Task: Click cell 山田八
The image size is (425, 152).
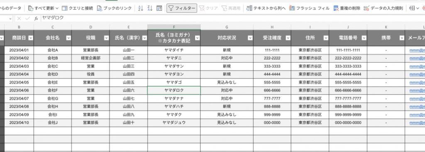Action: pos(129,107)
